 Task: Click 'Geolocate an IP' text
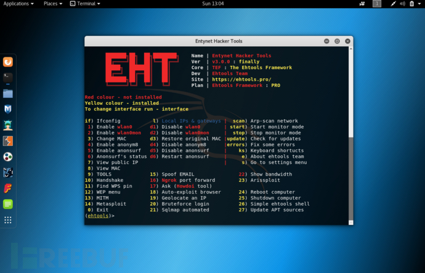tap(184, 198)
